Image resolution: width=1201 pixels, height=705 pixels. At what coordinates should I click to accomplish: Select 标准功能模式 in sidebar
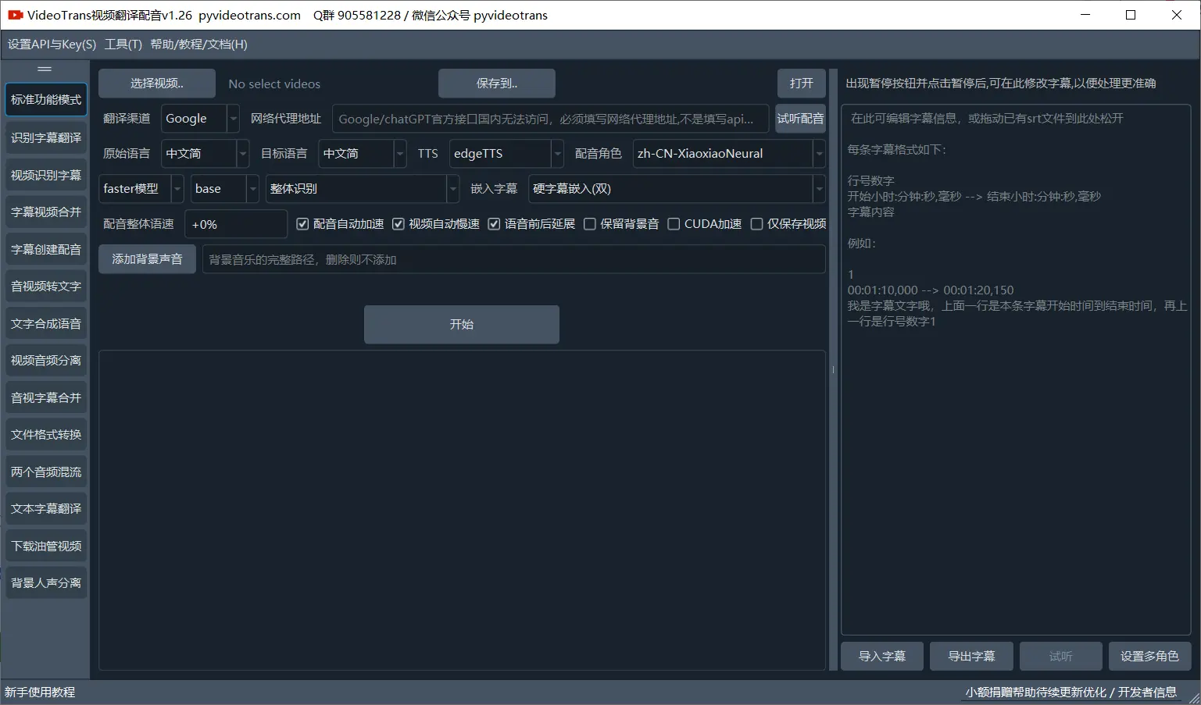click(x=46, y=100)
